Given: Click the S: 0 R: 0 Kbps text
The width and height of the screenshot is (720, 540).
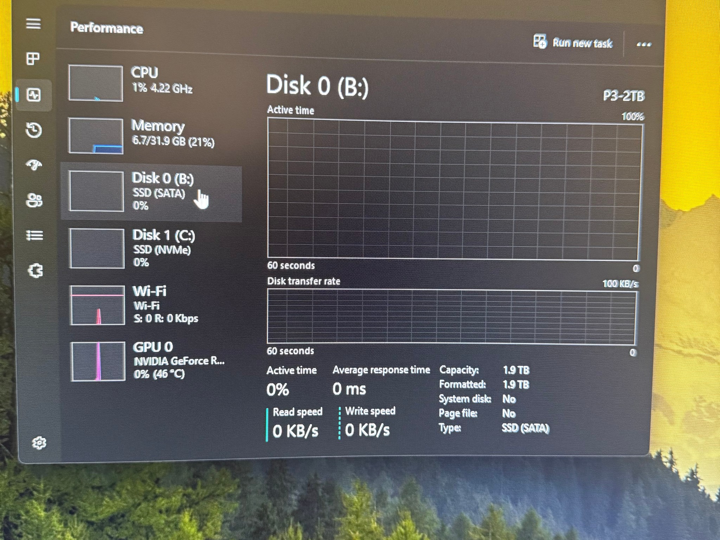Looking at the screenshot, I should point(166,319).
